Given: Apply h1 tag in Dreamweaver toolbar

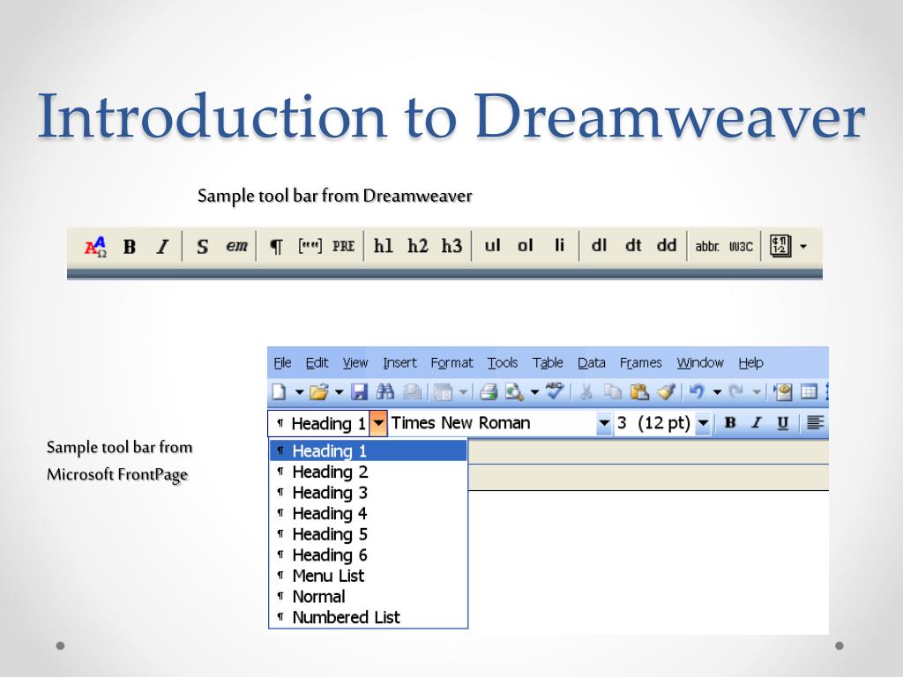Looking at the screenshot, I should [383, 246].
